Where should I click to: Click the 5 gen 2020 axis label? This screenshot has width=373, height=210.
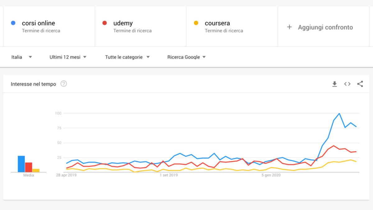tap(271, 175)
